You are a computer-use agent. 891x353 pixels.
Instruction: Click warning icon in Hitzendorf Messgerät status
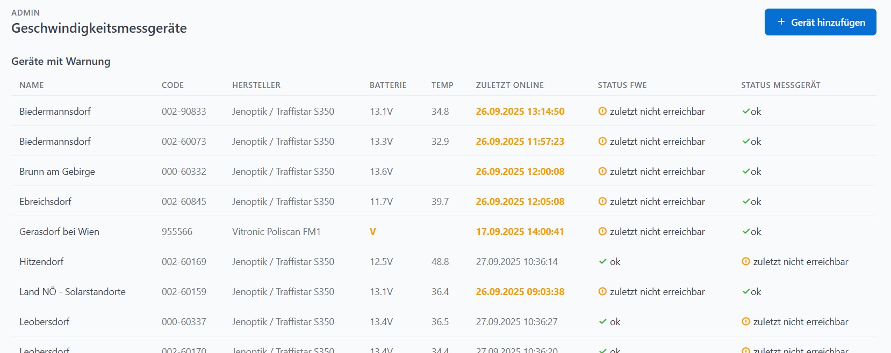click(x=746, y=262)
